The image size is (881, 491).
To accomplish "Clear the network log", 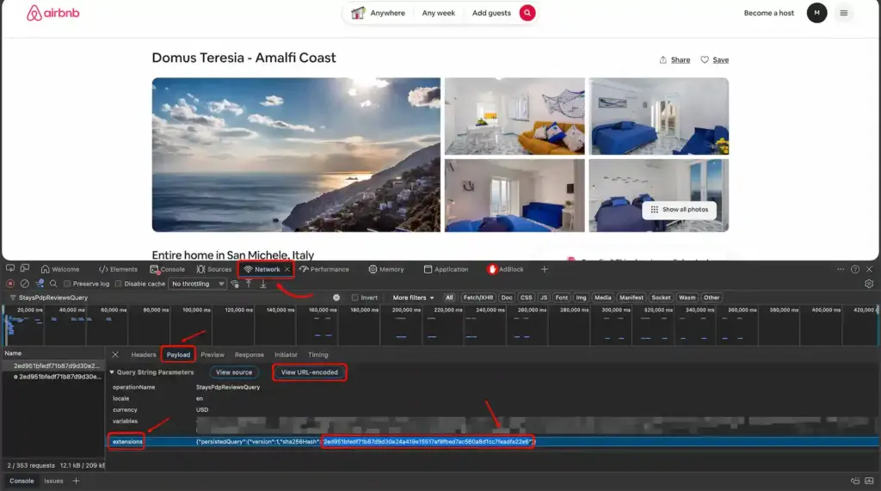I will tap(25, 284).
